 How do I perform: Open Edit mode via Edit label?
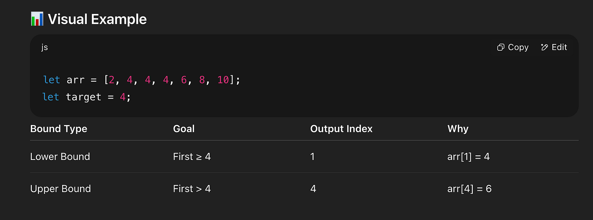point(559,47)
